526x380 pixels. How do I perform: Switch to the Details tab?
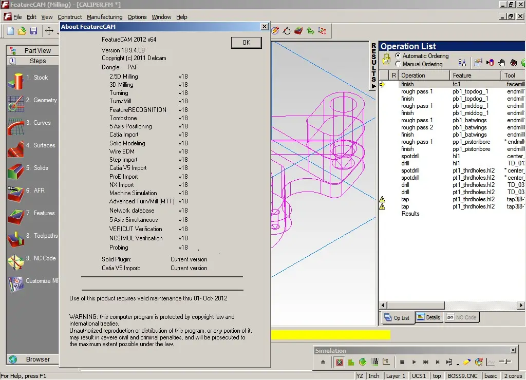(429, 317)
